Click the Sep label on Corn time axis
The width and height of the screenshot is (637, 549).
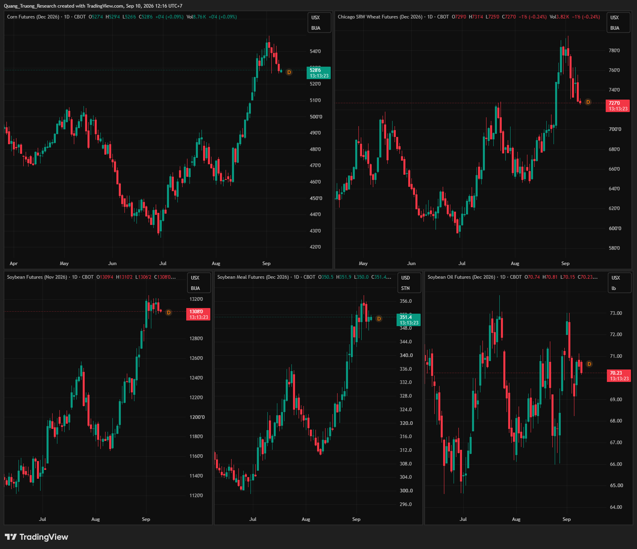coord(267,263)
